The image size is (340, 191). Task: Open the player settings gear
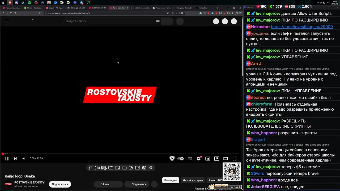199,159
